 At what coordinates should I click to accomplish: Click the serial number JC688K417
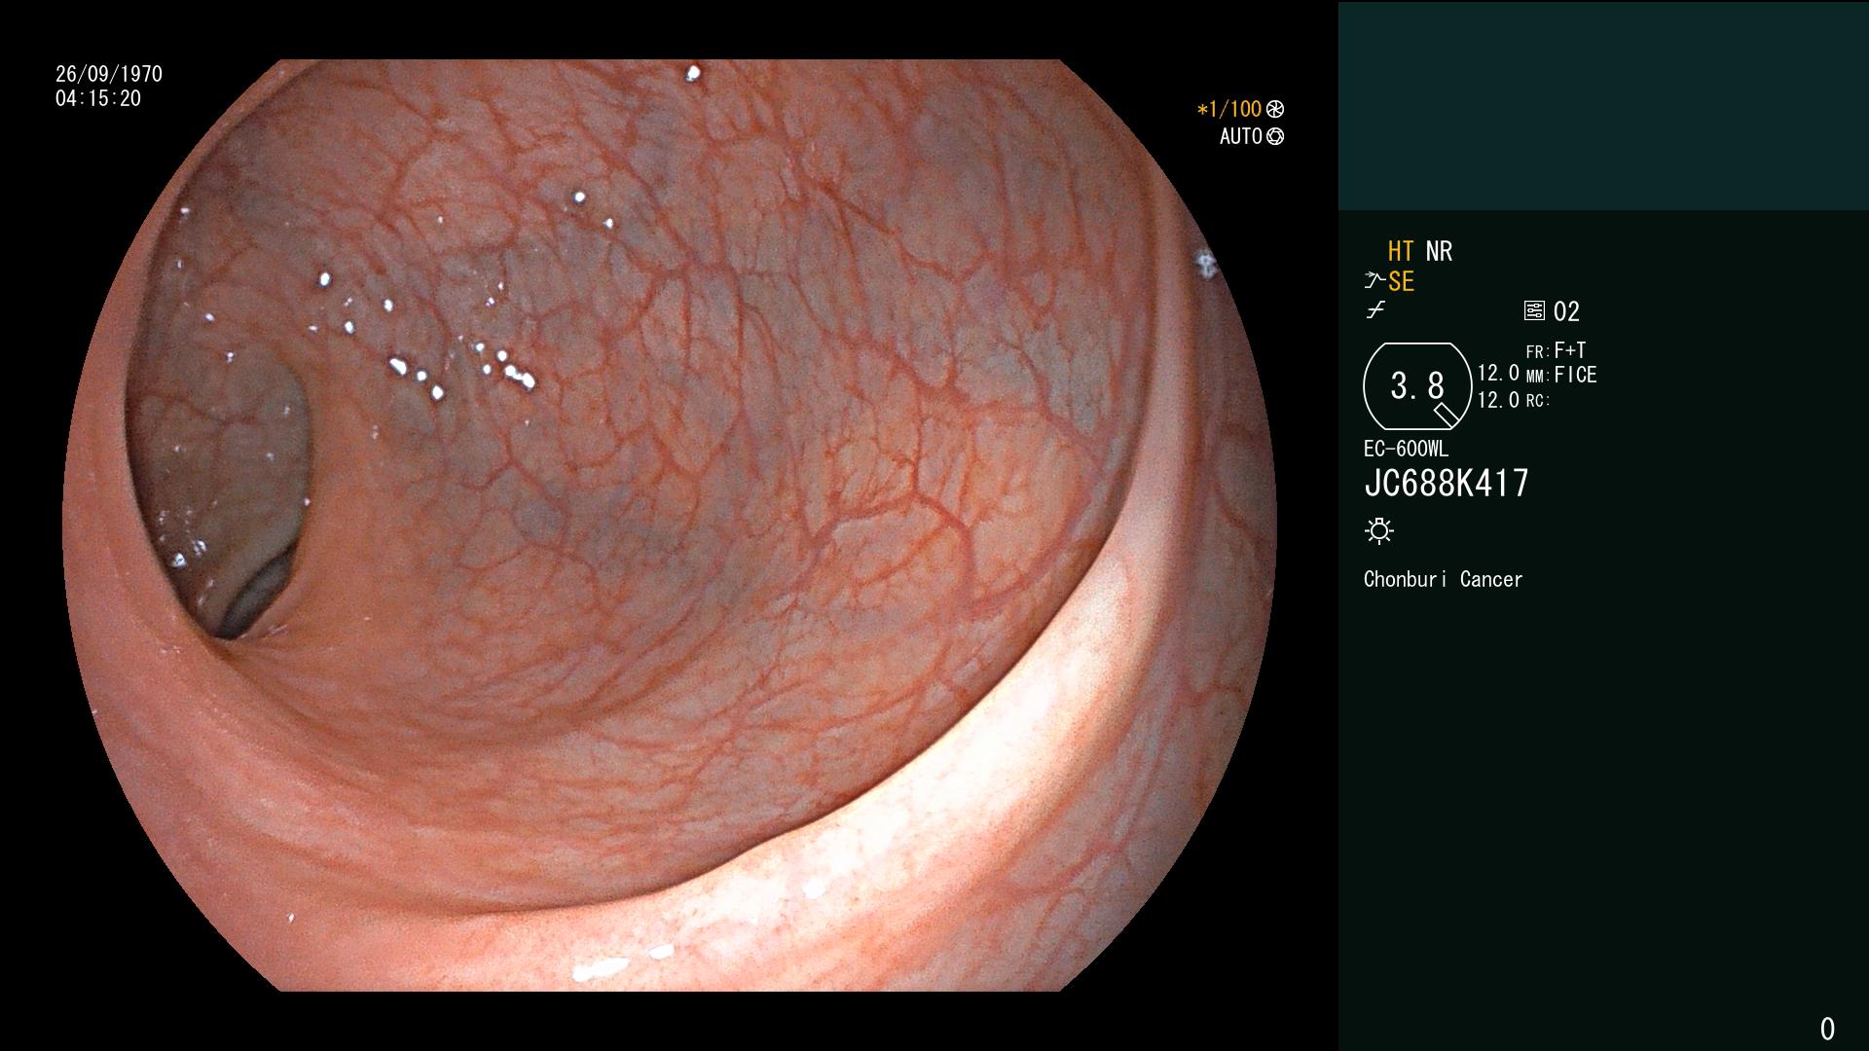click(1447, 484)
